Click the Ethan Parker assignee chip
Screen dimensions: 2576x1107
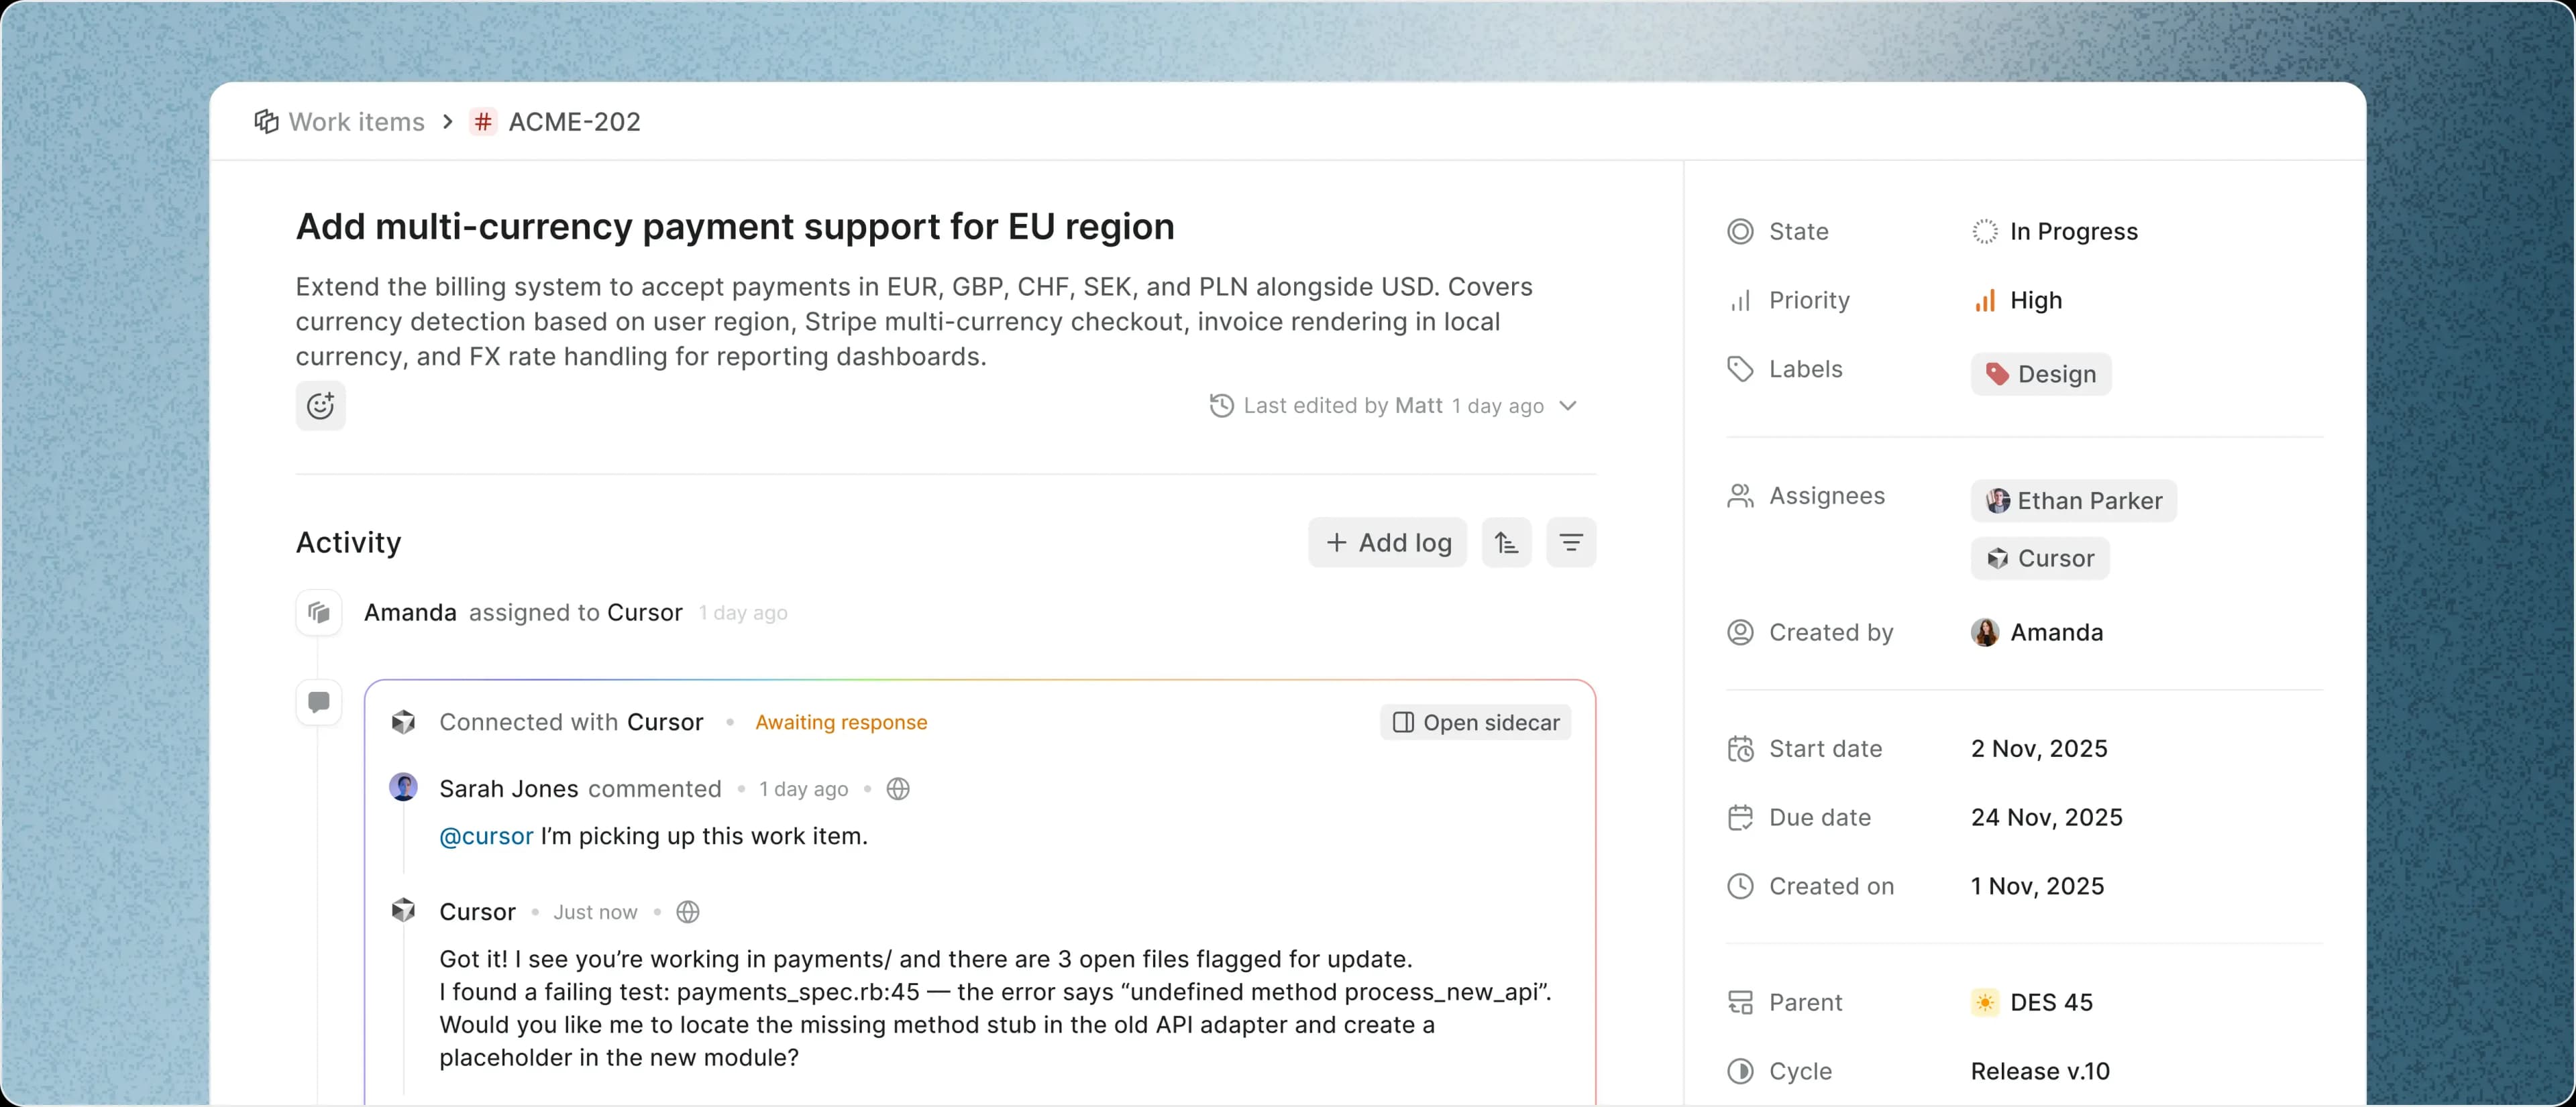click(x=2073, y=501)
